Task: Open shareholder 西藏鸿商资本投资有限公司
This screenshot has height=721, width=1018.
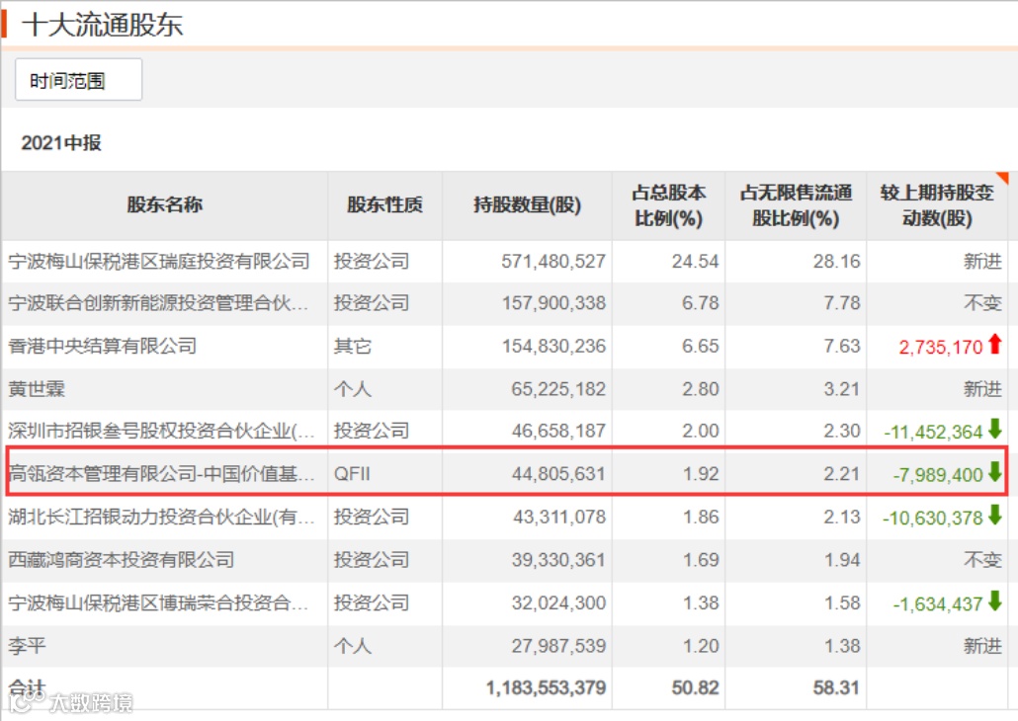Action: pos(122,559)
